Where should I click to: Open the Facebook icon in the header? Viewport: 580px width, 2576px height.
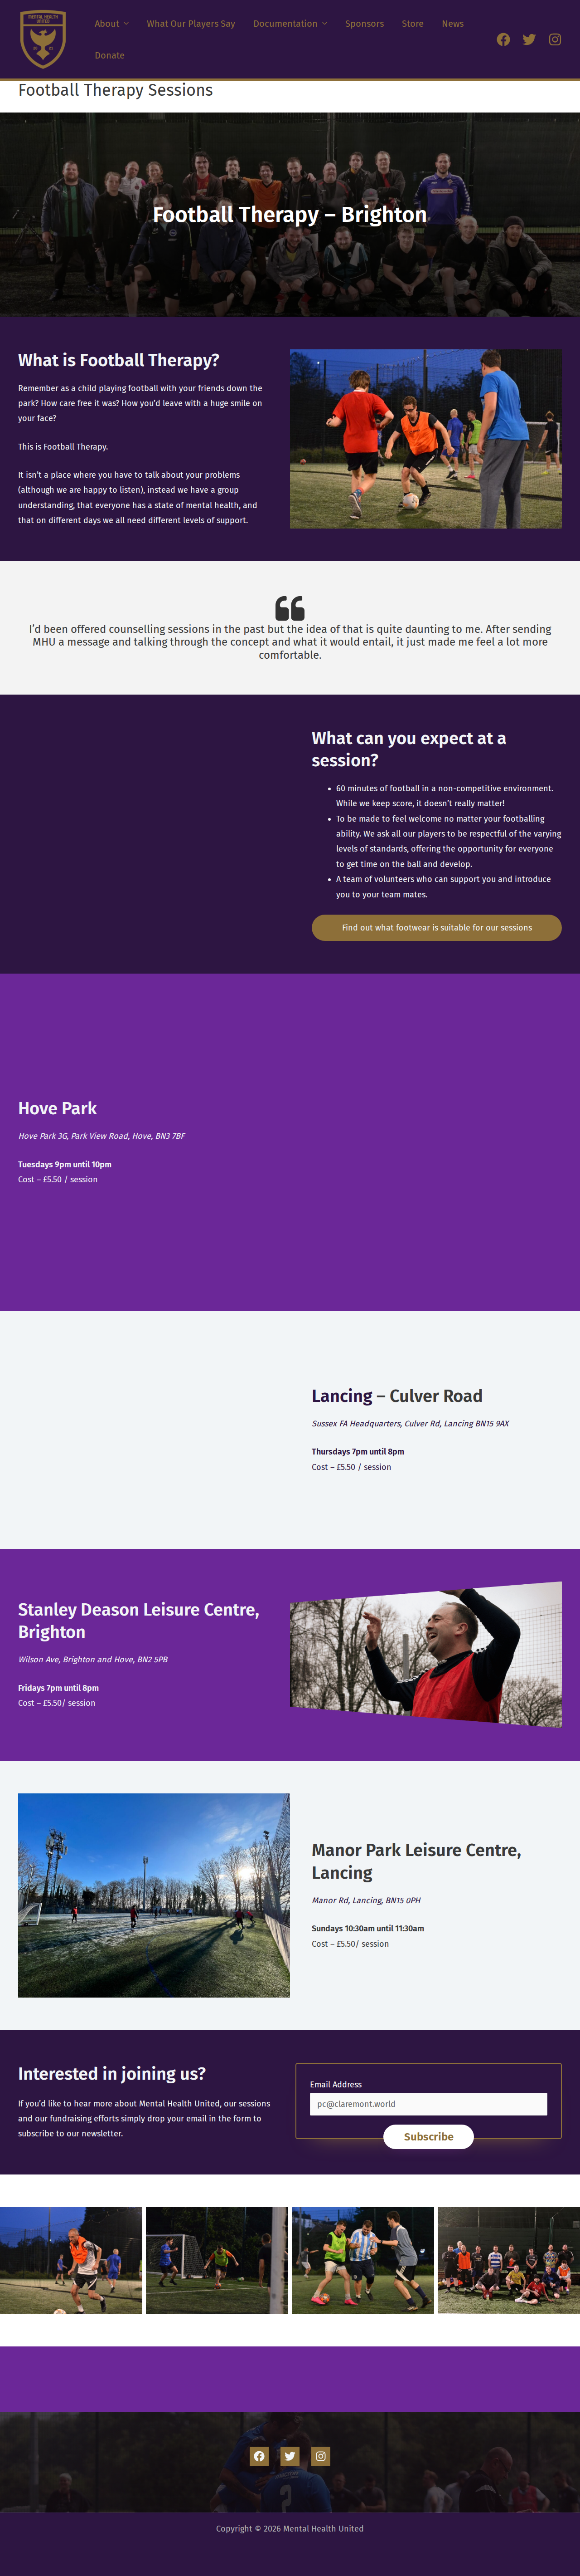coord(503,40)
